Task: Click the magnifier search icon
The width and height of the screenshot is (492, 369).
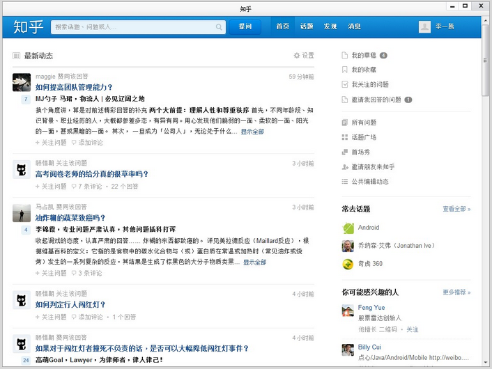Action: coord(219,27)
